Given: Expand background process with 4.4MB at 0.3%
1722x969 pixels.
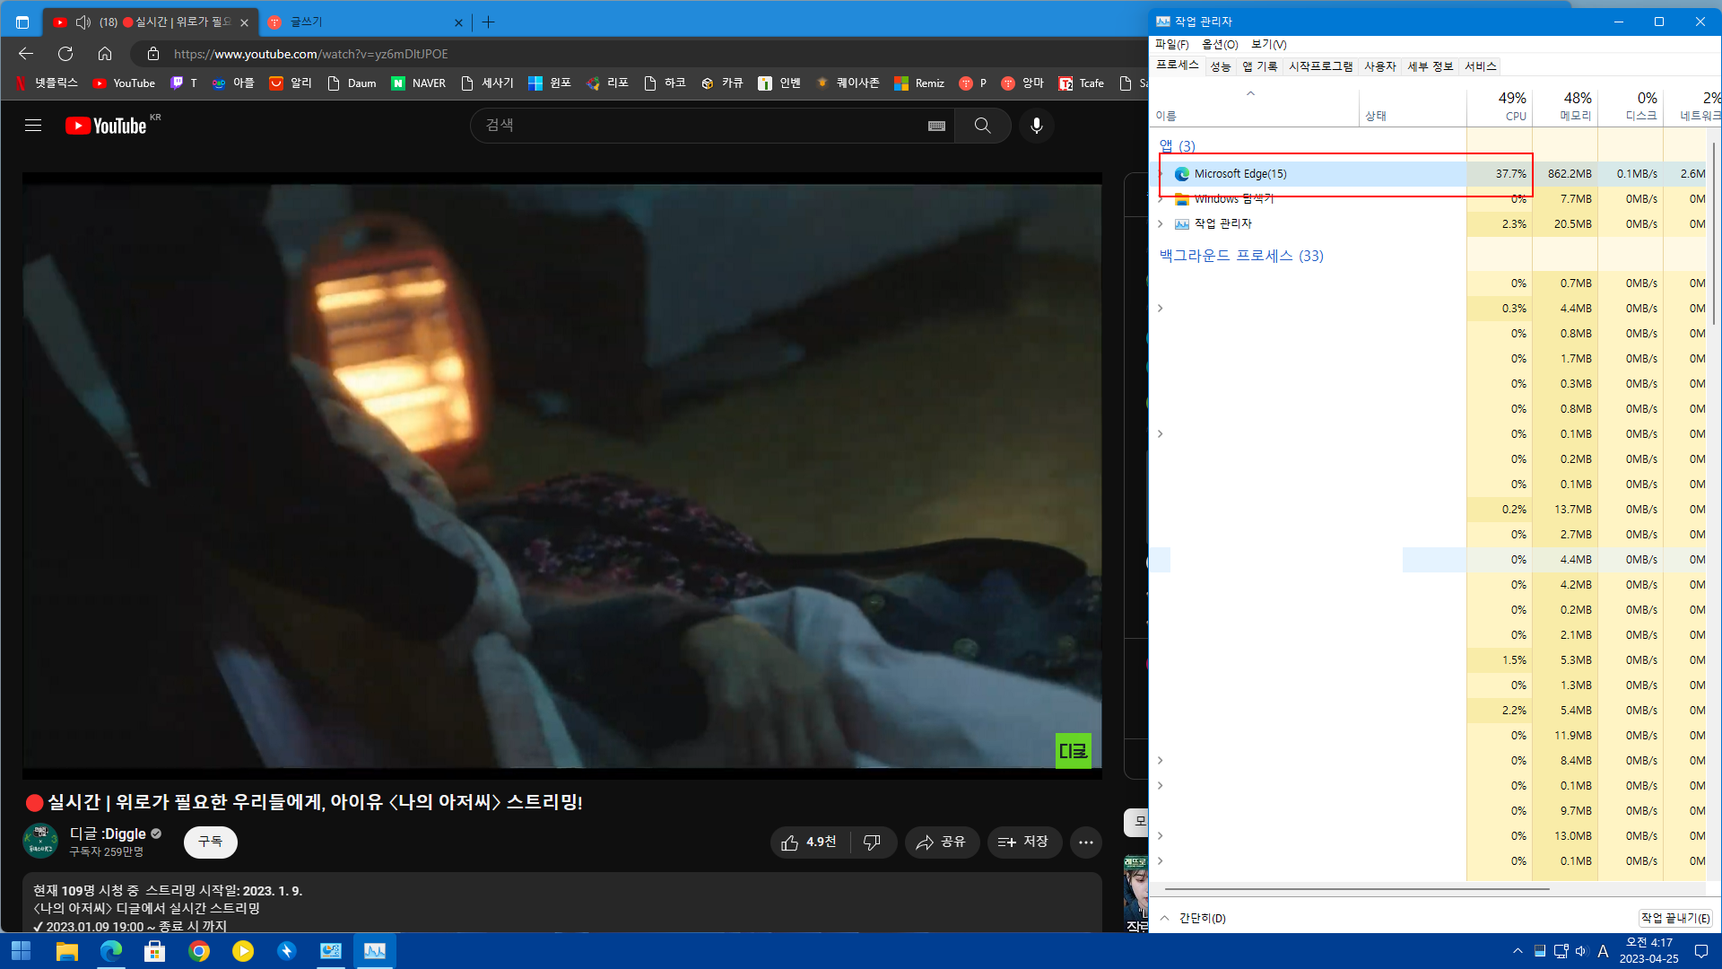Looking at the screenshot, I should (x=1161, y=309).
